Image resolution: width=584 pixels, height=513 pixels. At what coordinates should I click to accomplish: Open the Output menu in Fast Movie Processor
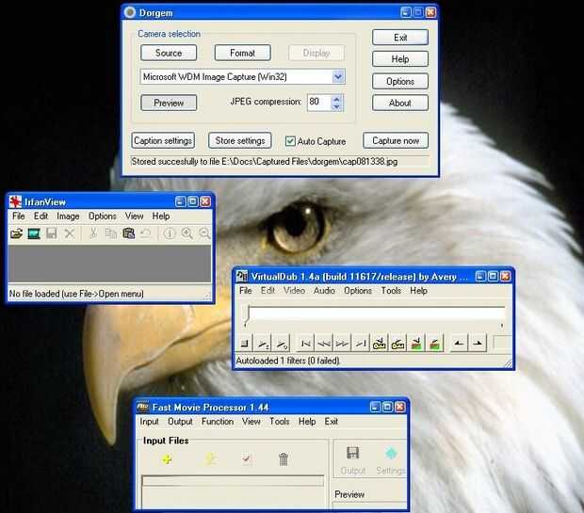(180, 422)
